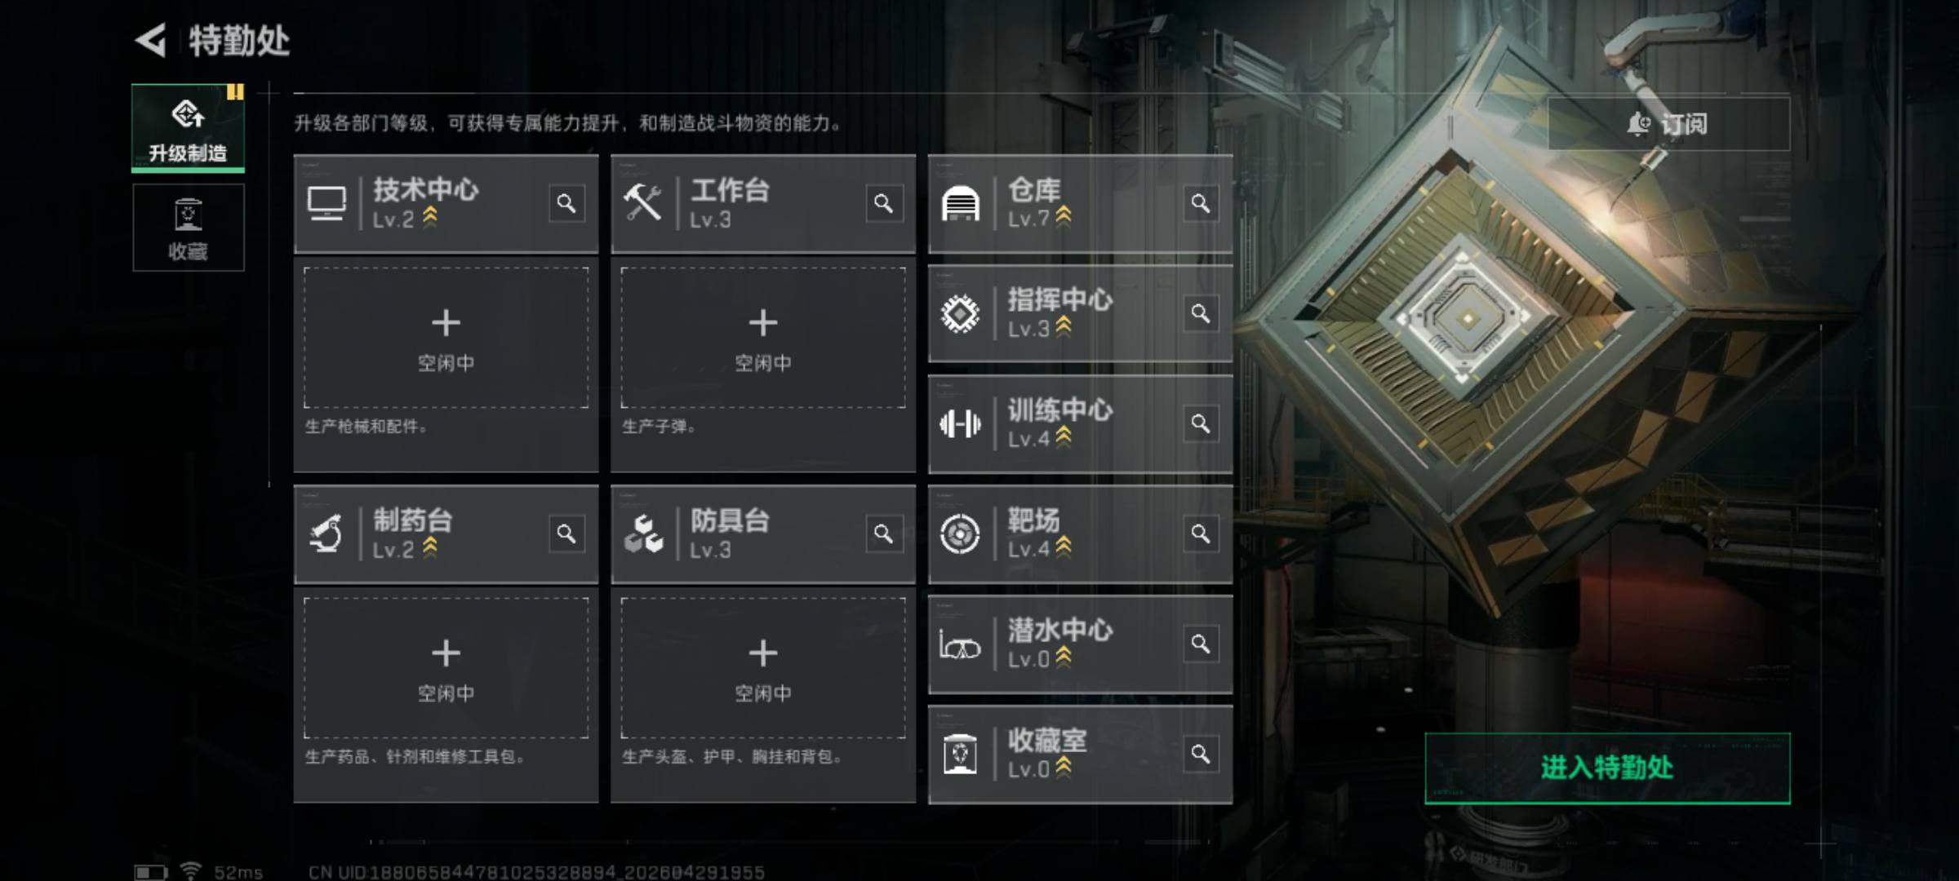Inspect 指挥中心 via its magnifier icon
This screenshot has width=1959, height=881.
(1200, 313)
